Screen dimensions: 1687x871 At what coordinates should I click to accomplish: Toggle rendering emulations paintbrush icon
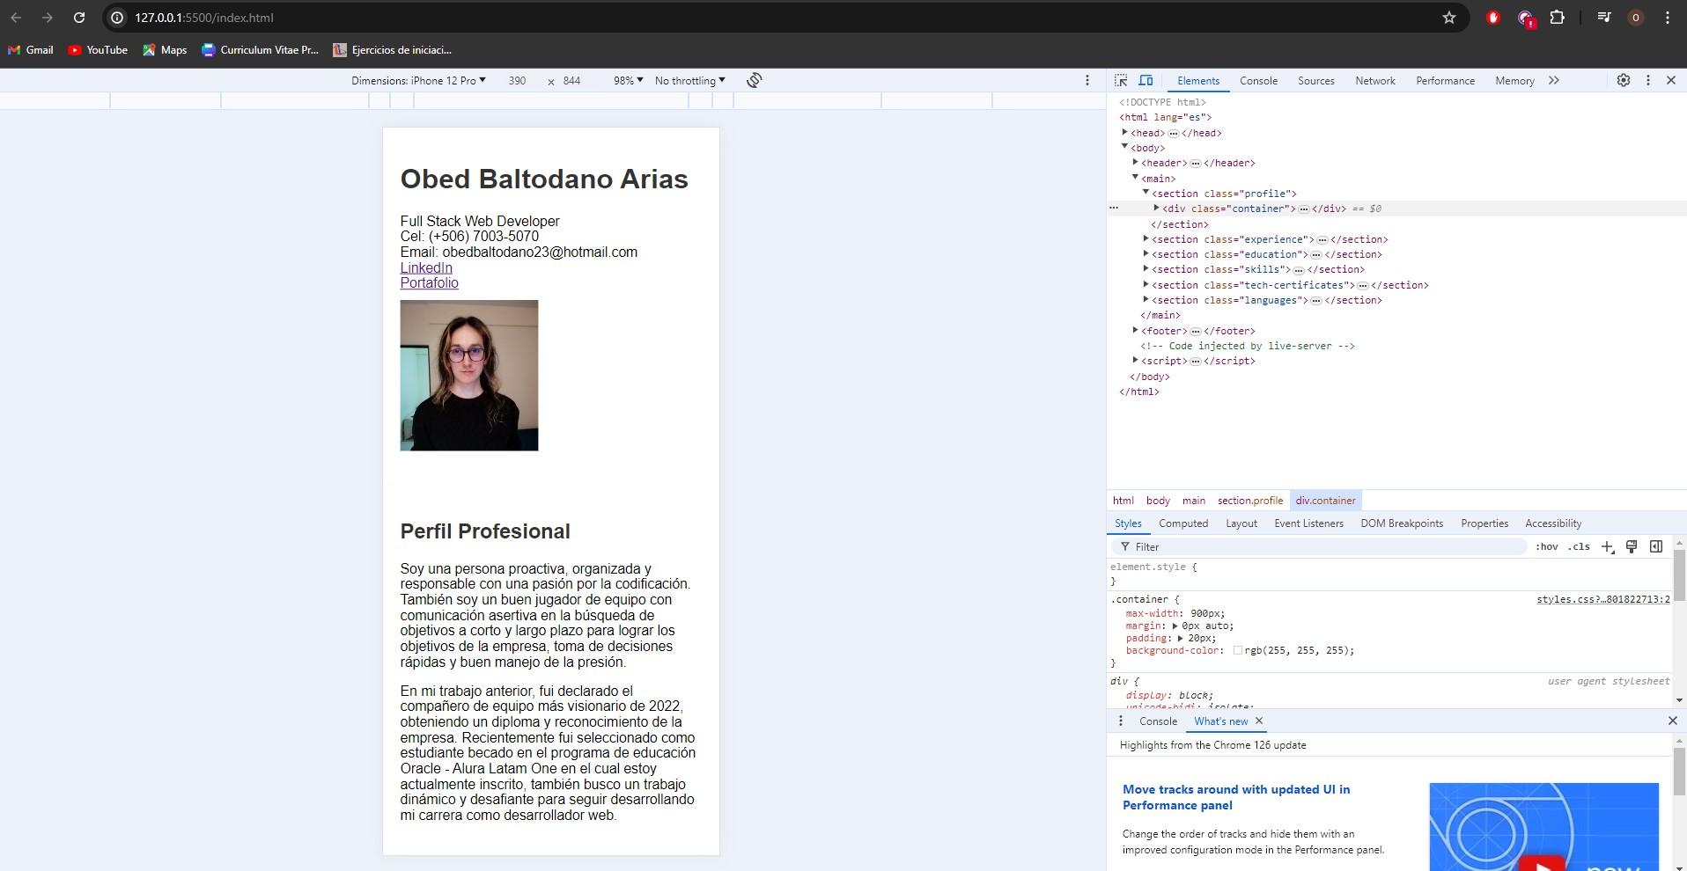click(x=1632, y=546)
